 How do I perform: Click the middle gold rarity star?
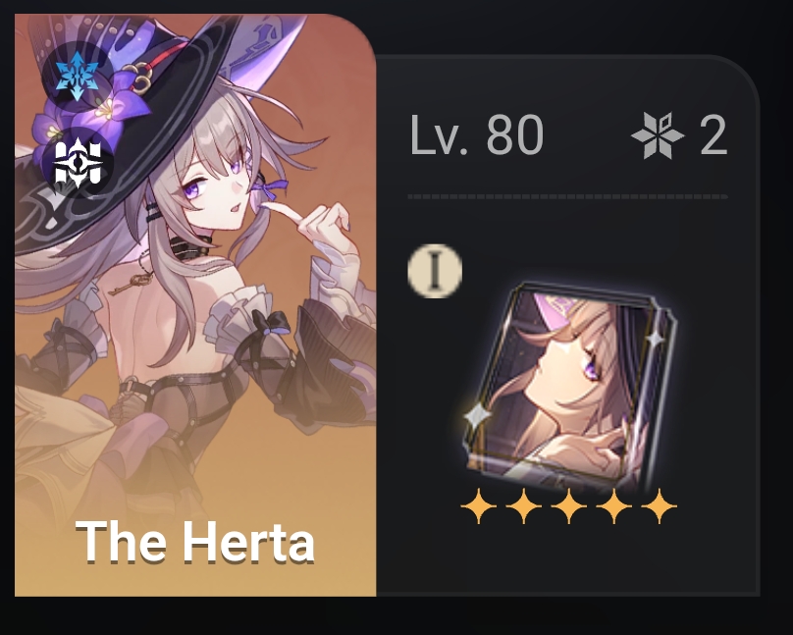pos(569,505)
